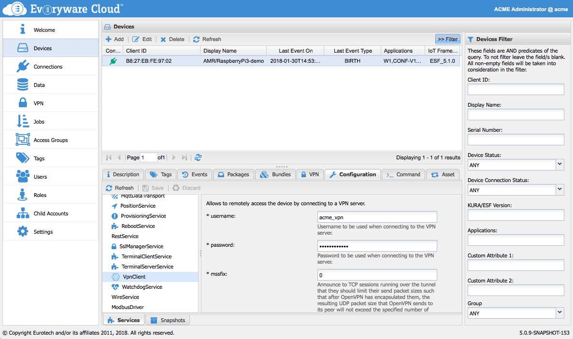Click the Applications column header

click(403, 51)
